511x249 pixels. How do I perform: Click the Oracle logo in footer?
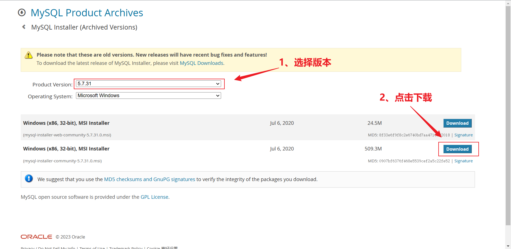36,237
